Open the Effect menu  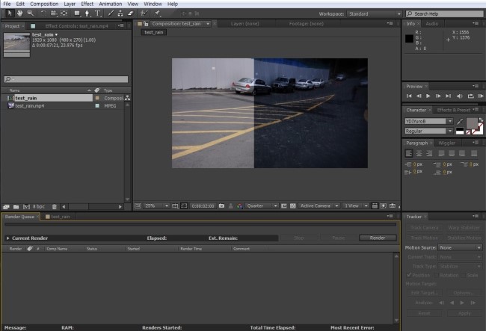click(x=87, y=4)
